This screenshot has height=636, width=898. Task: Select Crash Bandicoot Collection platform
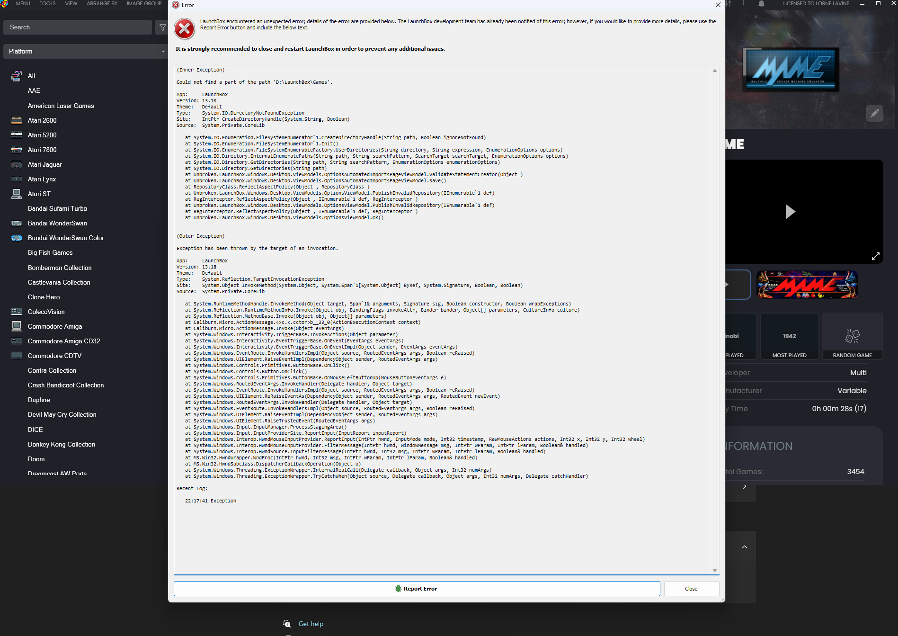point(66,385)
